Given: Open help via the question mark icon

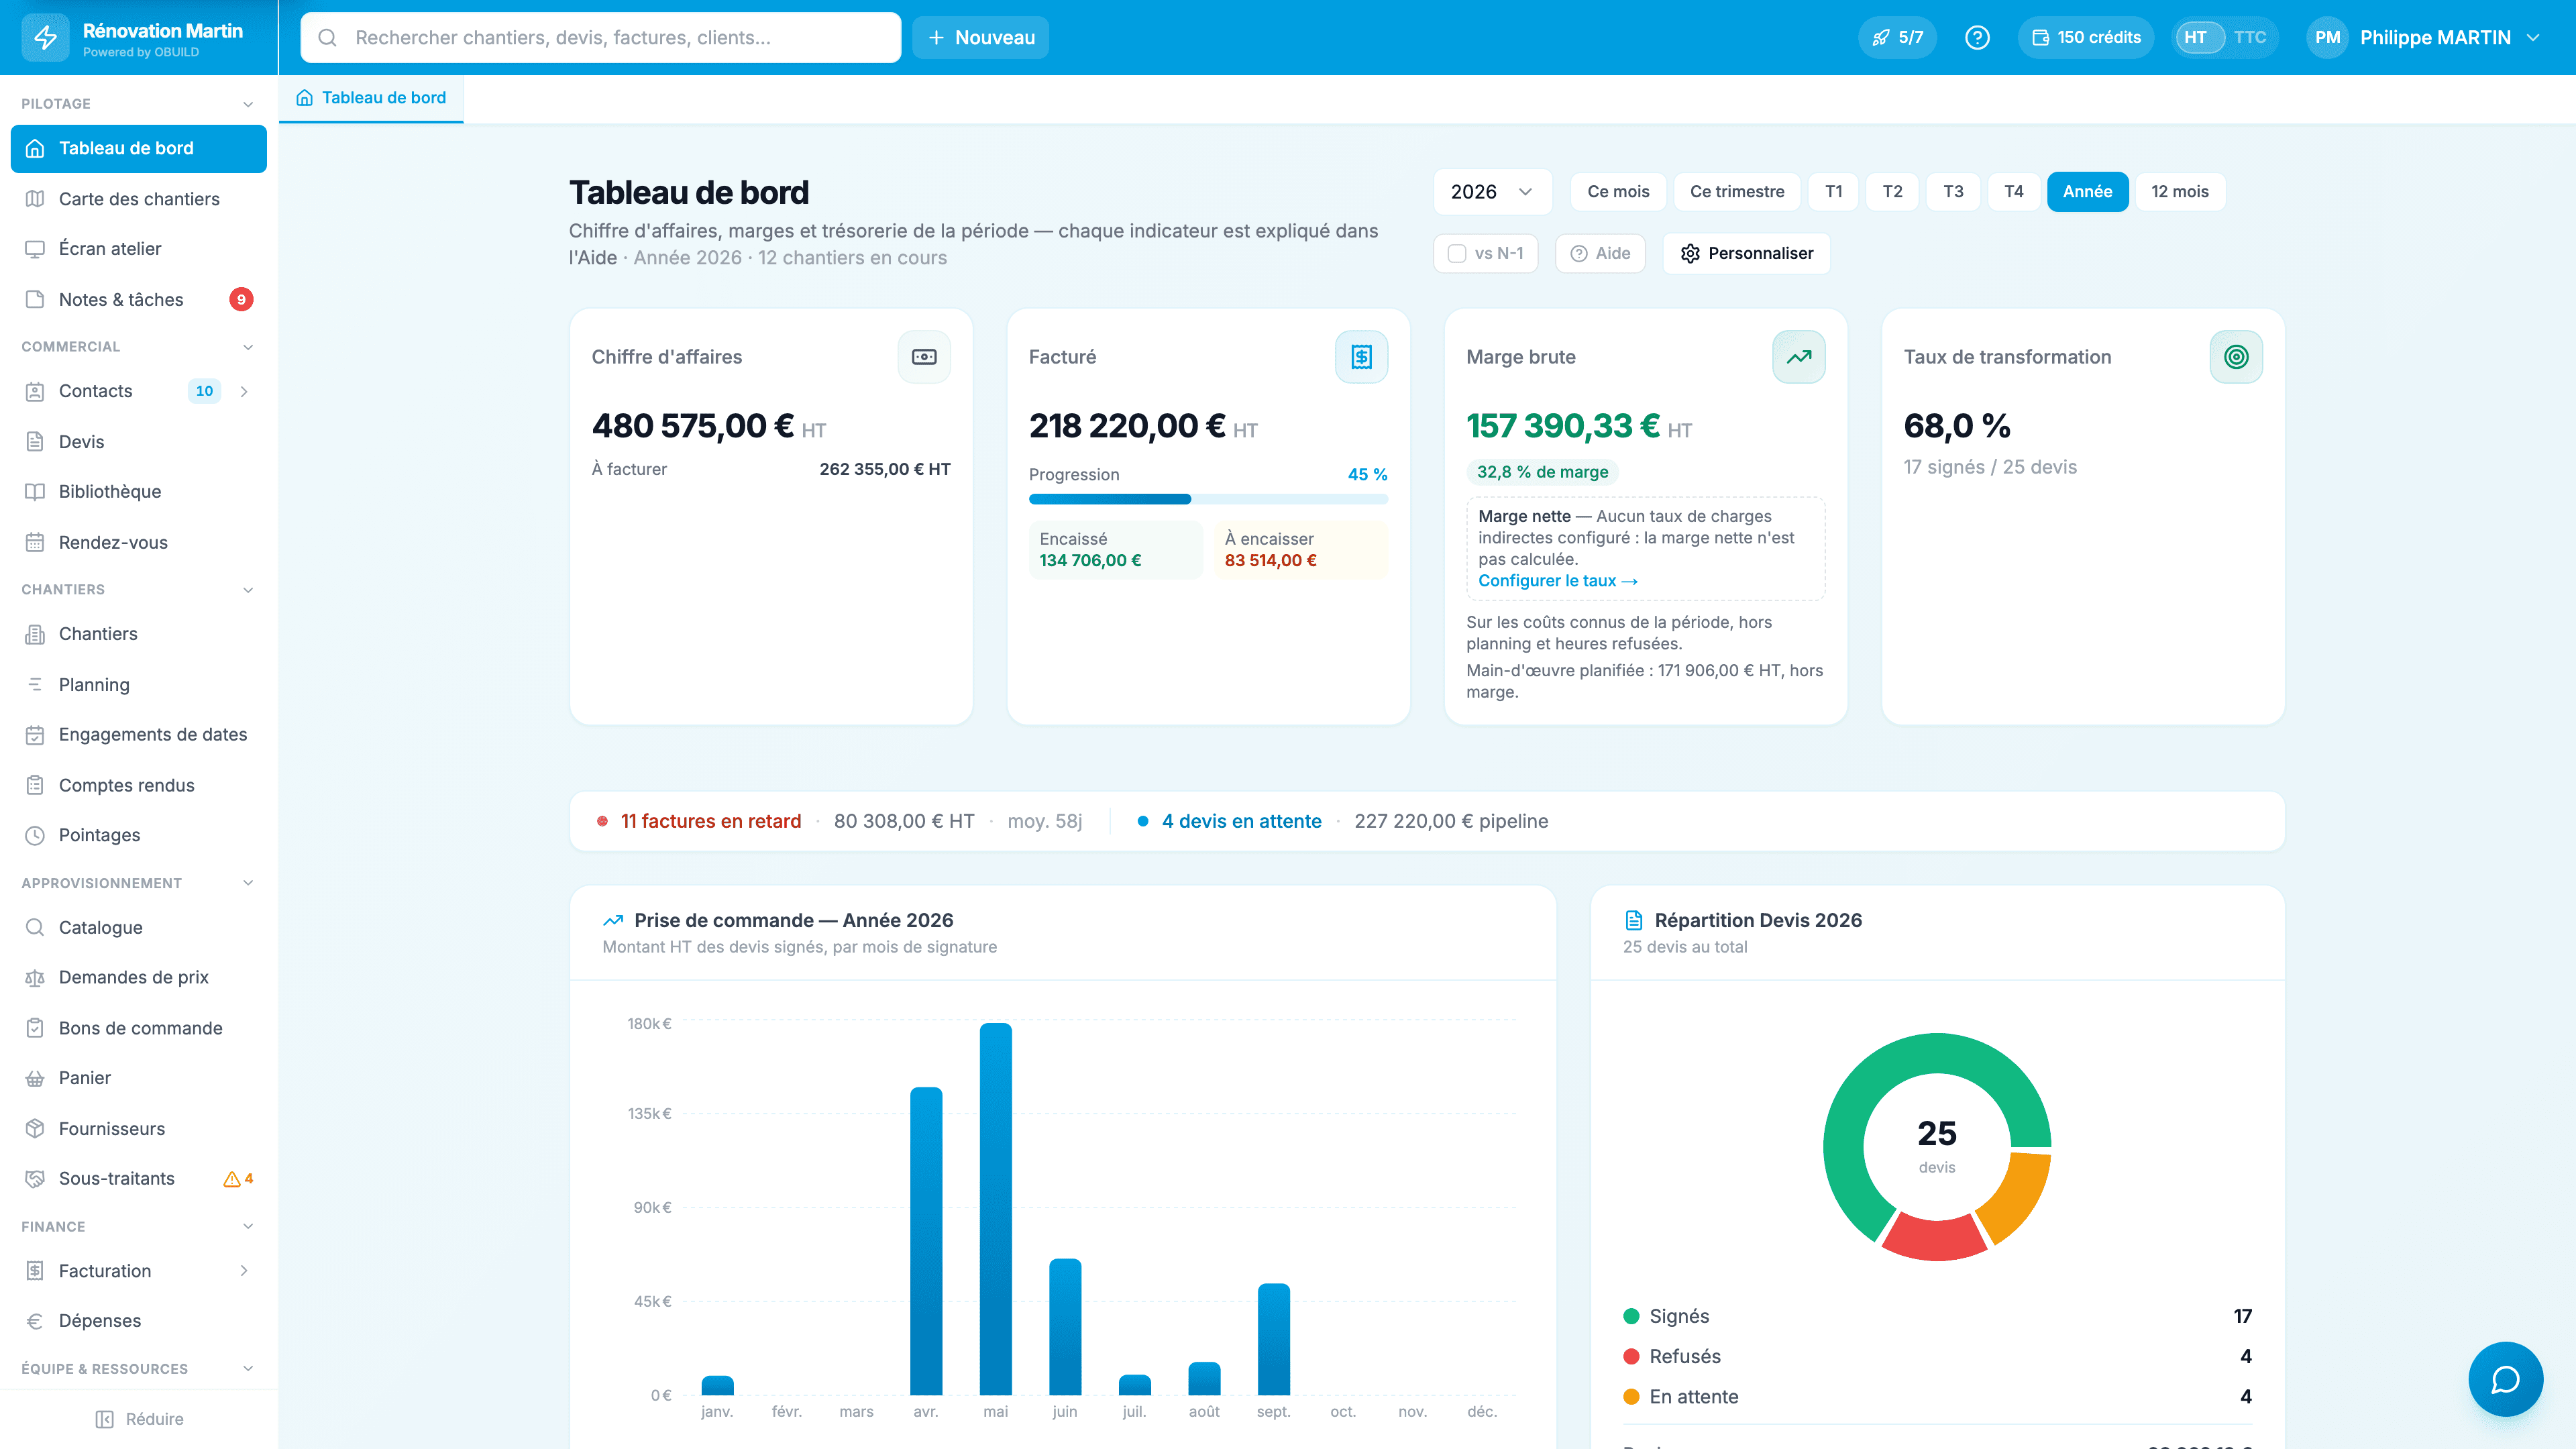Looking at the screenshot, I should (x=1977, y=37).
